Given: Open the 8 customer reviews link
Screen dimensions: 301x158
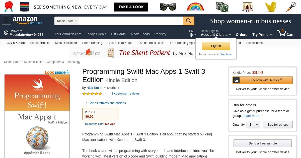Looking at the screenshot, I should [125, 94].
